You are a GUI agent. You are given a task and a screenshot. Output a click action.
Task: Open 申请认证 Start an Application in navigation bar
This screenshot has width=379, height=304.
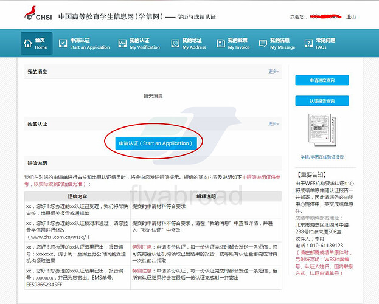click(63, 43)
